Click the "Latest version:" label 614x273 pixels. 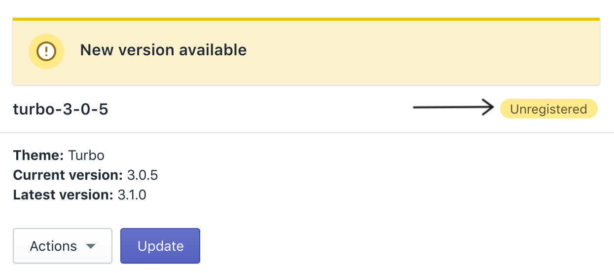pos(63,195)
